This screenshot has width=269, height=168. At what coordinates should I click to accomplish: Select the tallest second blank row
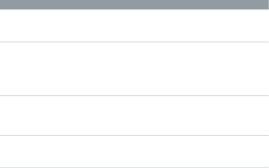coord(134,69)
